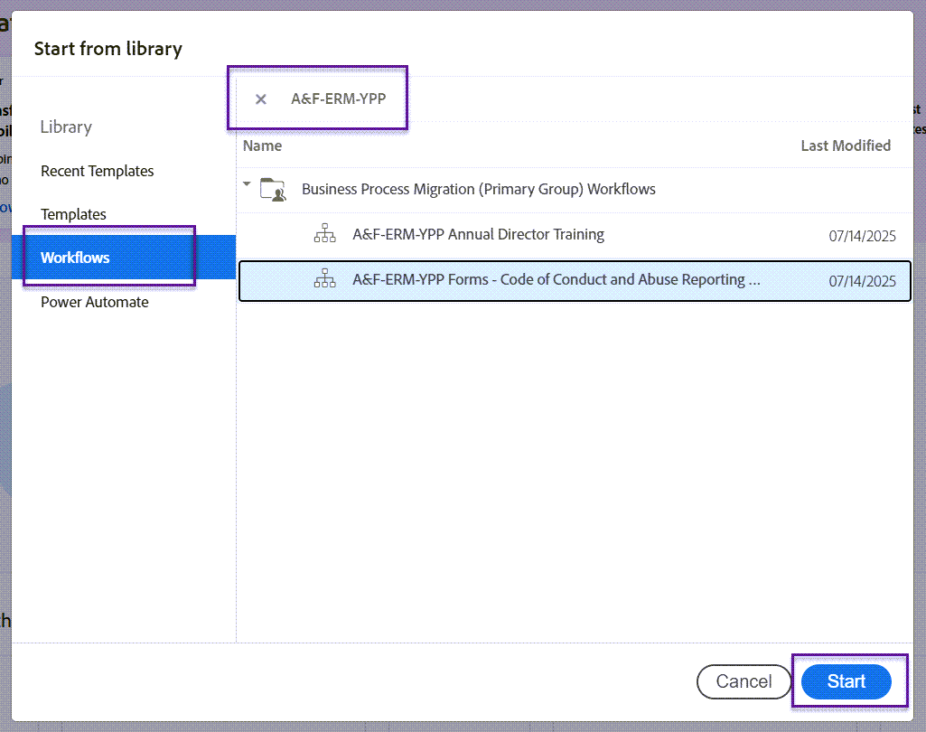Switch to Templates in the sidebar
The image size is (926, 732).
pos(73,214)
